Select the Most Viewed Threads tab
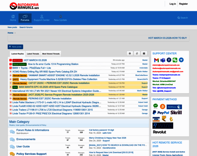Image resolution: width=197 pixels, height=156 pixels. tap(51, 54)
